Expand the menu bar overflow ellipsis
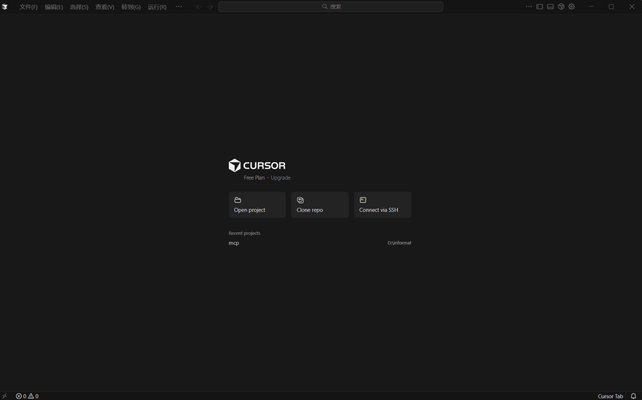Screen dimensions: 642x400 pyautogui.click(x=179, y=6)
